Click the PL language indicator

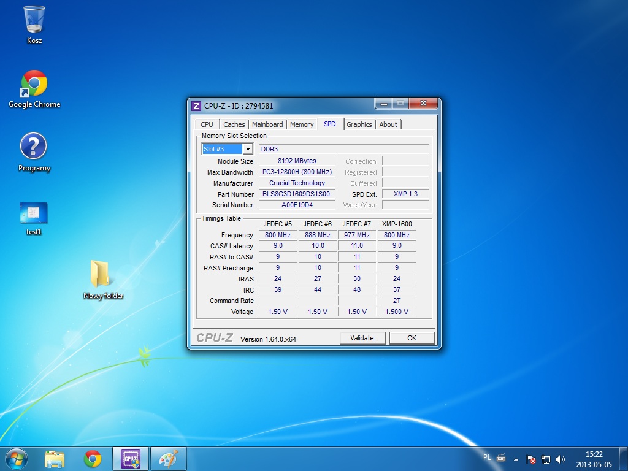487,458
